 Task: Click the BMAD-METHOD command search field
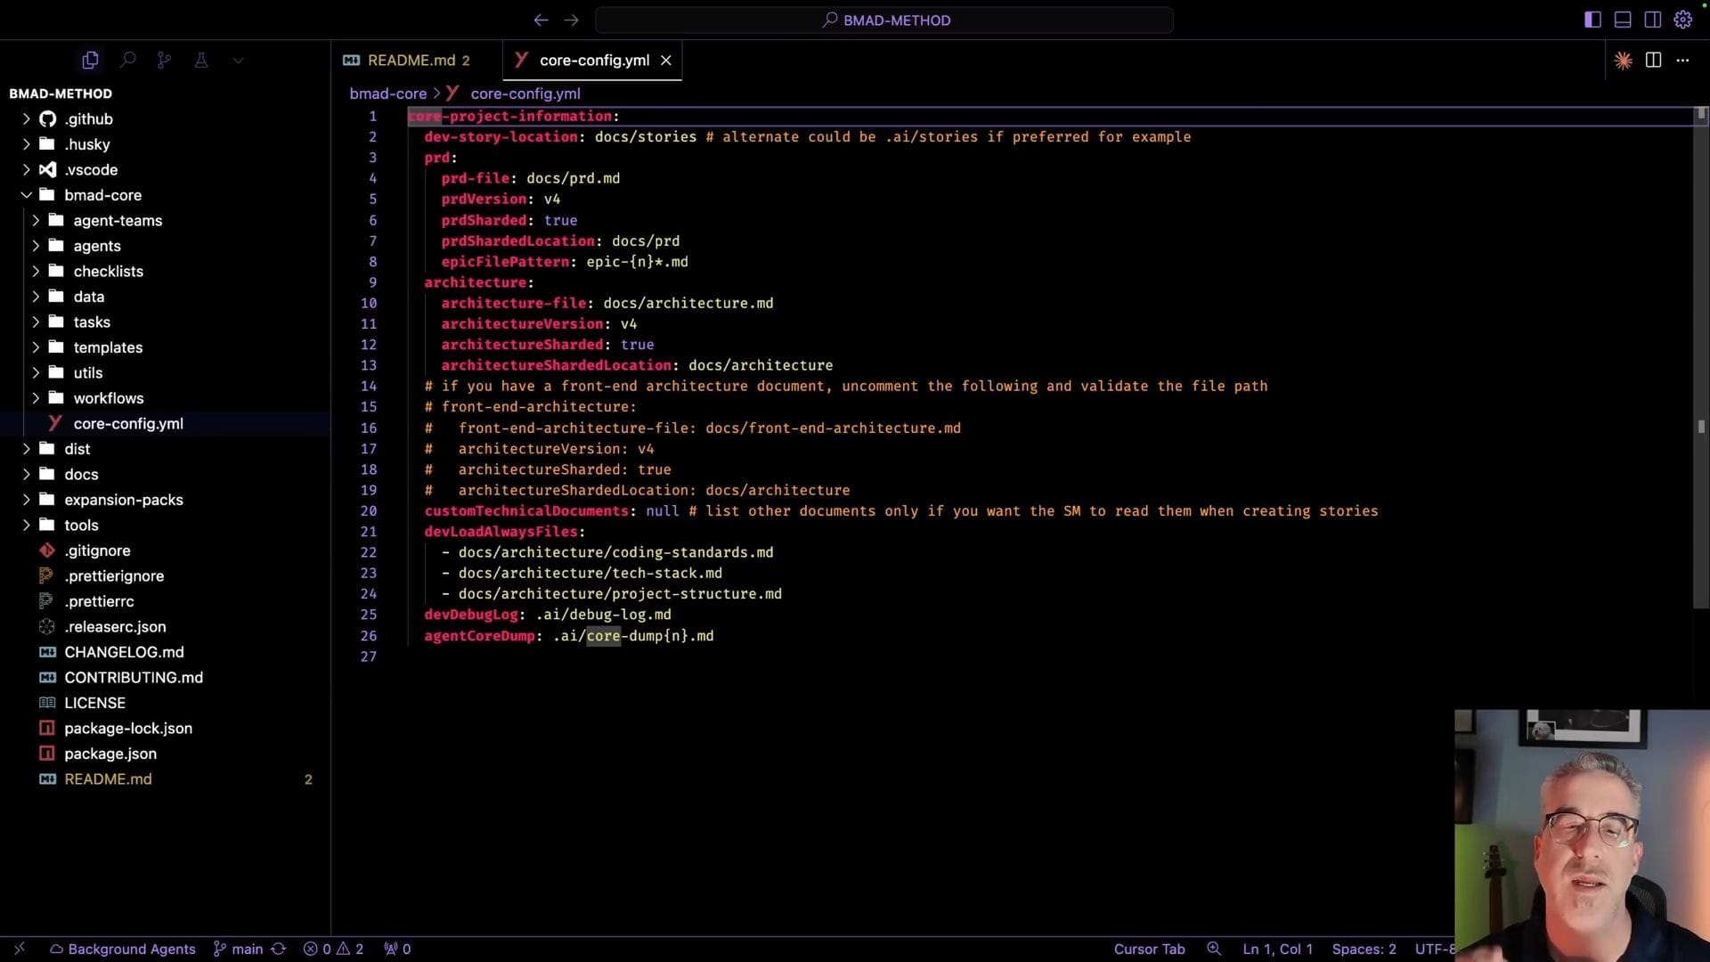click(x=884, y=20)
